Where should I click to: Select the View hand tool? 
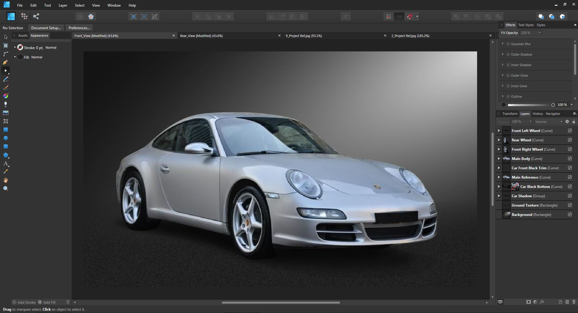(6, 180)
